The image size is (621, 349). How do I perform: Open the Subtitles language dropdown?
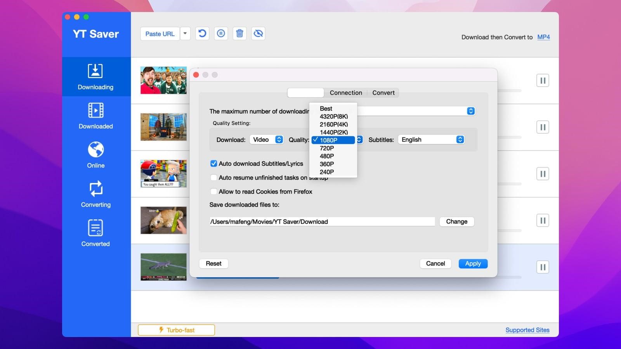[431, 139]
